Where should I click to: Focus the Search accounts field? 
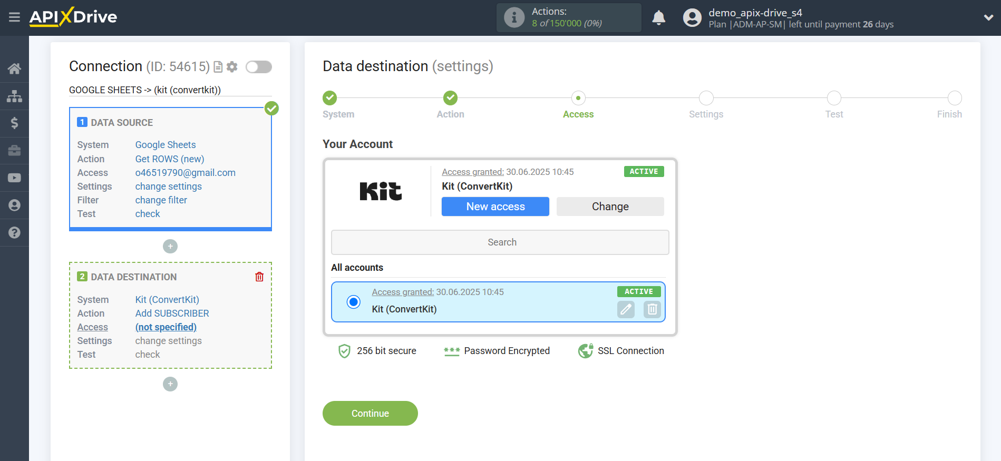[x=500, y=242]
